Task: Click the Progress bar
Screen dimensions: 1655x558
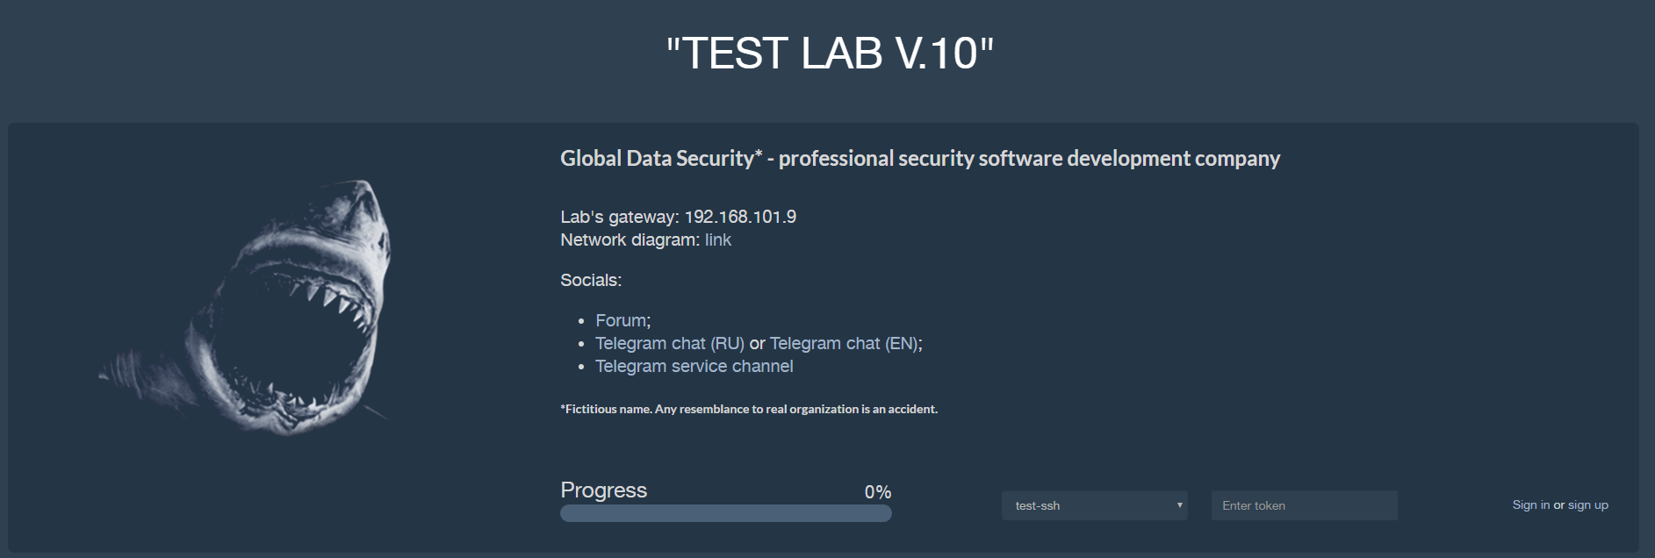Action: [726, 513]
